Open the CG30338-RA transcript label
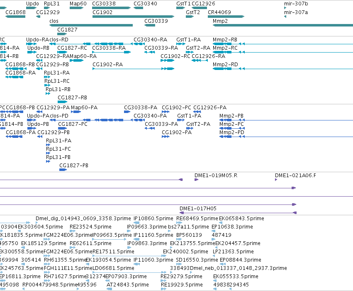 [x=109, y=48]
